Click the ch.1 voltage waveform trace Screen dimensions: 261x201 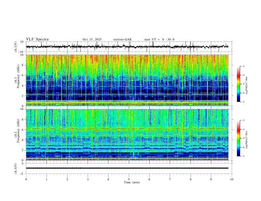coord(127,47)
